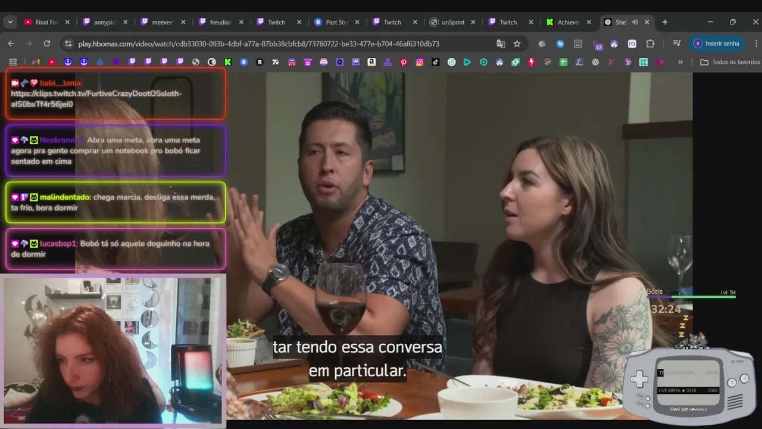The height and width of the screenshot is (429, 762).
Task: Open the translate page icon
Action: 501,43
